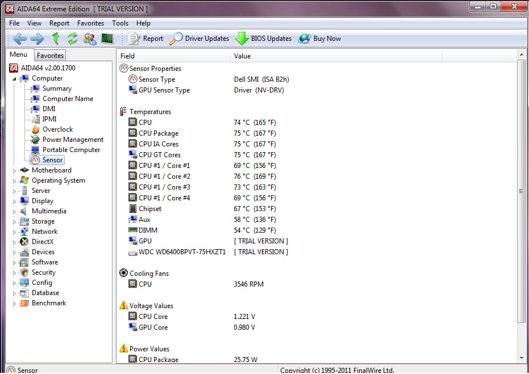Open the Report menu

coord(59,23)
